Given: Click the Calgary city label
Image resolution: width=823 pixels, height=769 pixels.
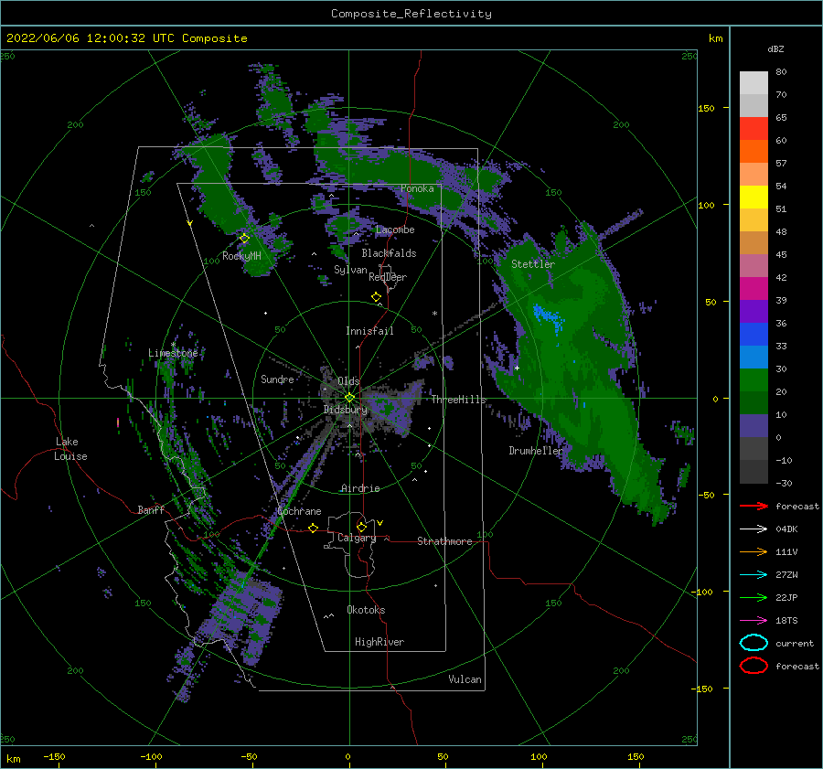Looking at the screenshot, I should point(357,538).
